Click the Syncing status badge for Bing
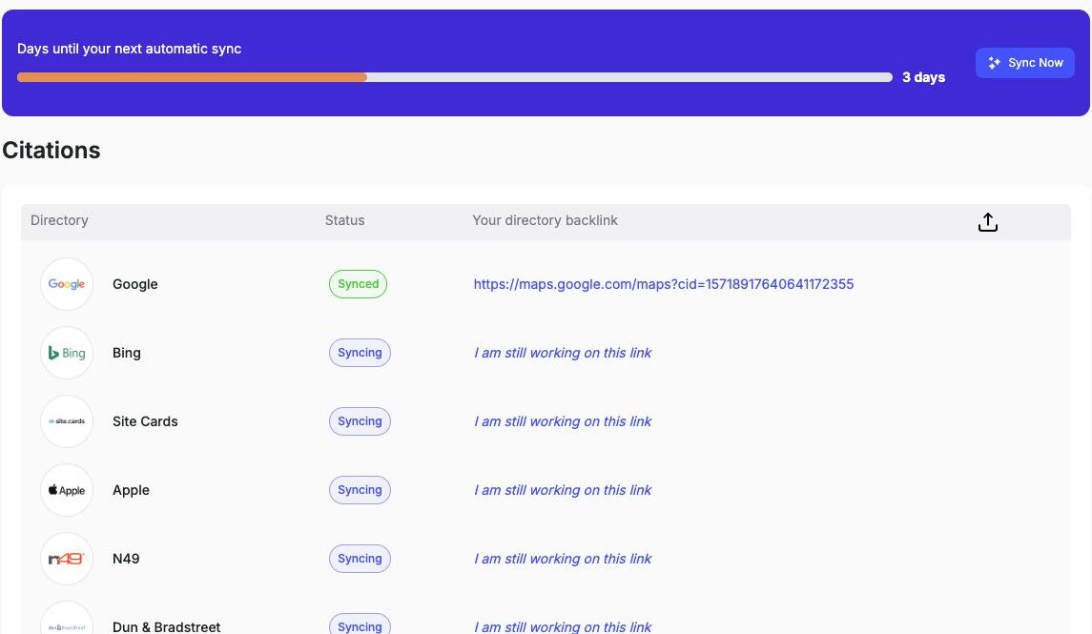This screenshot has width=1092, height=634. [x=361, y=353]
